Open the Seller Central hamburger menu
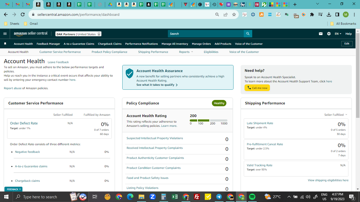Viewport: 360px width, 202px height. coord(5,34)
